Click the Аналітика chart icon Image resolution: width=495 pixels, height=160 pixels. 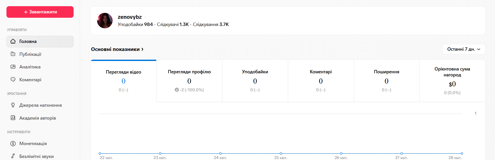(x=13, y=67)
